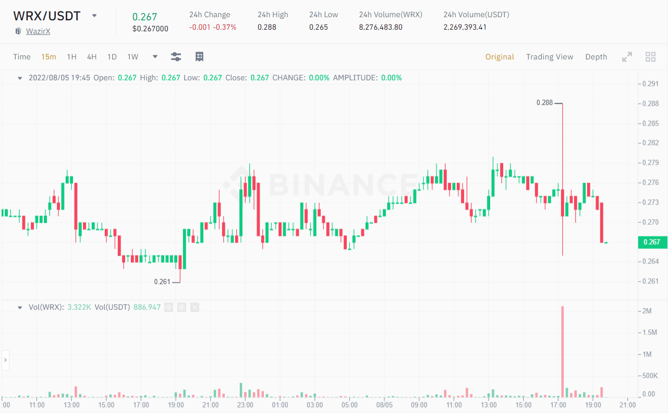Click the 24h High value 0.288
The width and height of the screenshot is (668, 413).
267,27
